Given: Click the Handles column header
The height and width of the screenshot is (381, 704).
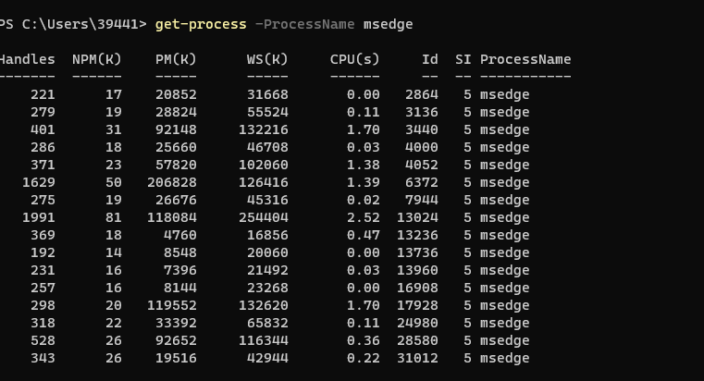Looking at the screenshot, I should 28,59.
